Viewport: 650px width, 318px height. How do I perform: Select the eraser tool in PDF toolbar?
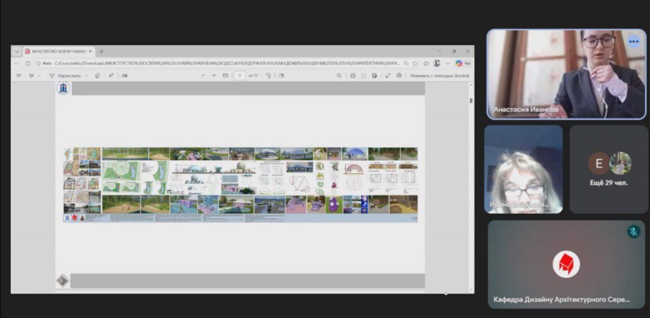tap(97, 75)
